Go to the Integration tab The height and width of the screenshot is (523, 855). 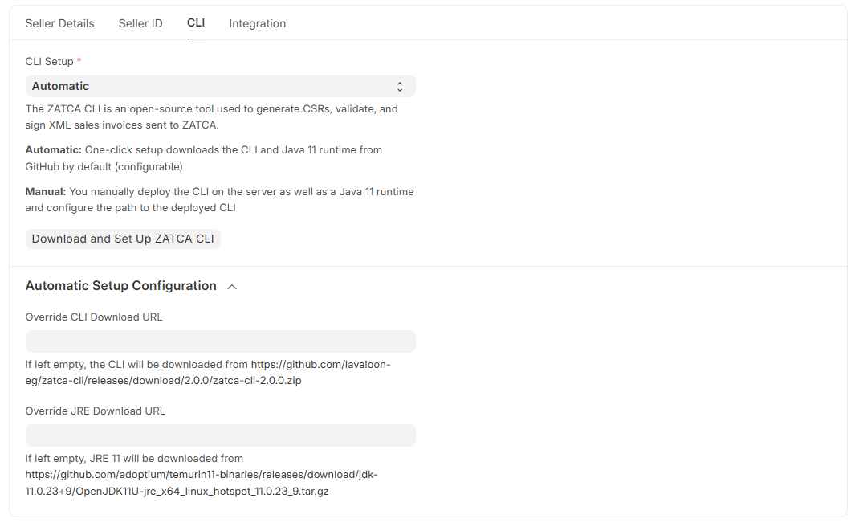(x=257, y=23)
